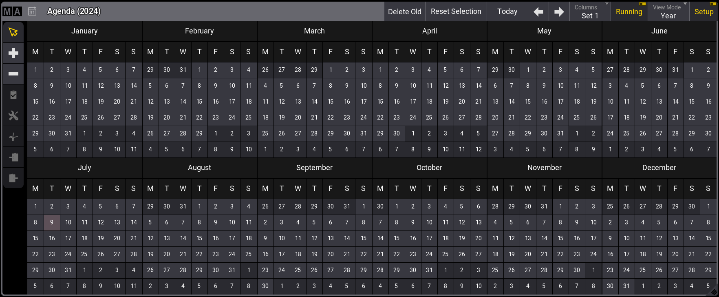719x297 pixels.
Task: Jump to Today in the agenda
Action: point(507,12)
